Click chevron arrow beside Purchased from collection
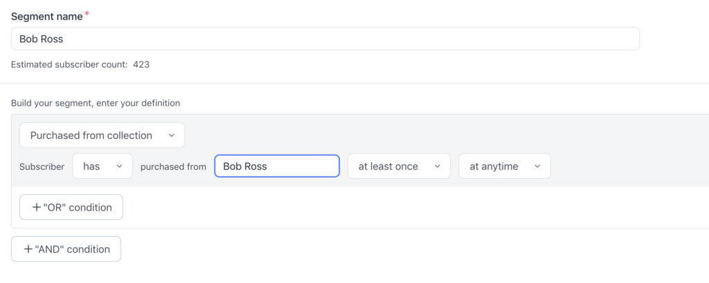The height and width of the screenshot is (283, 709). click(172, 135)
